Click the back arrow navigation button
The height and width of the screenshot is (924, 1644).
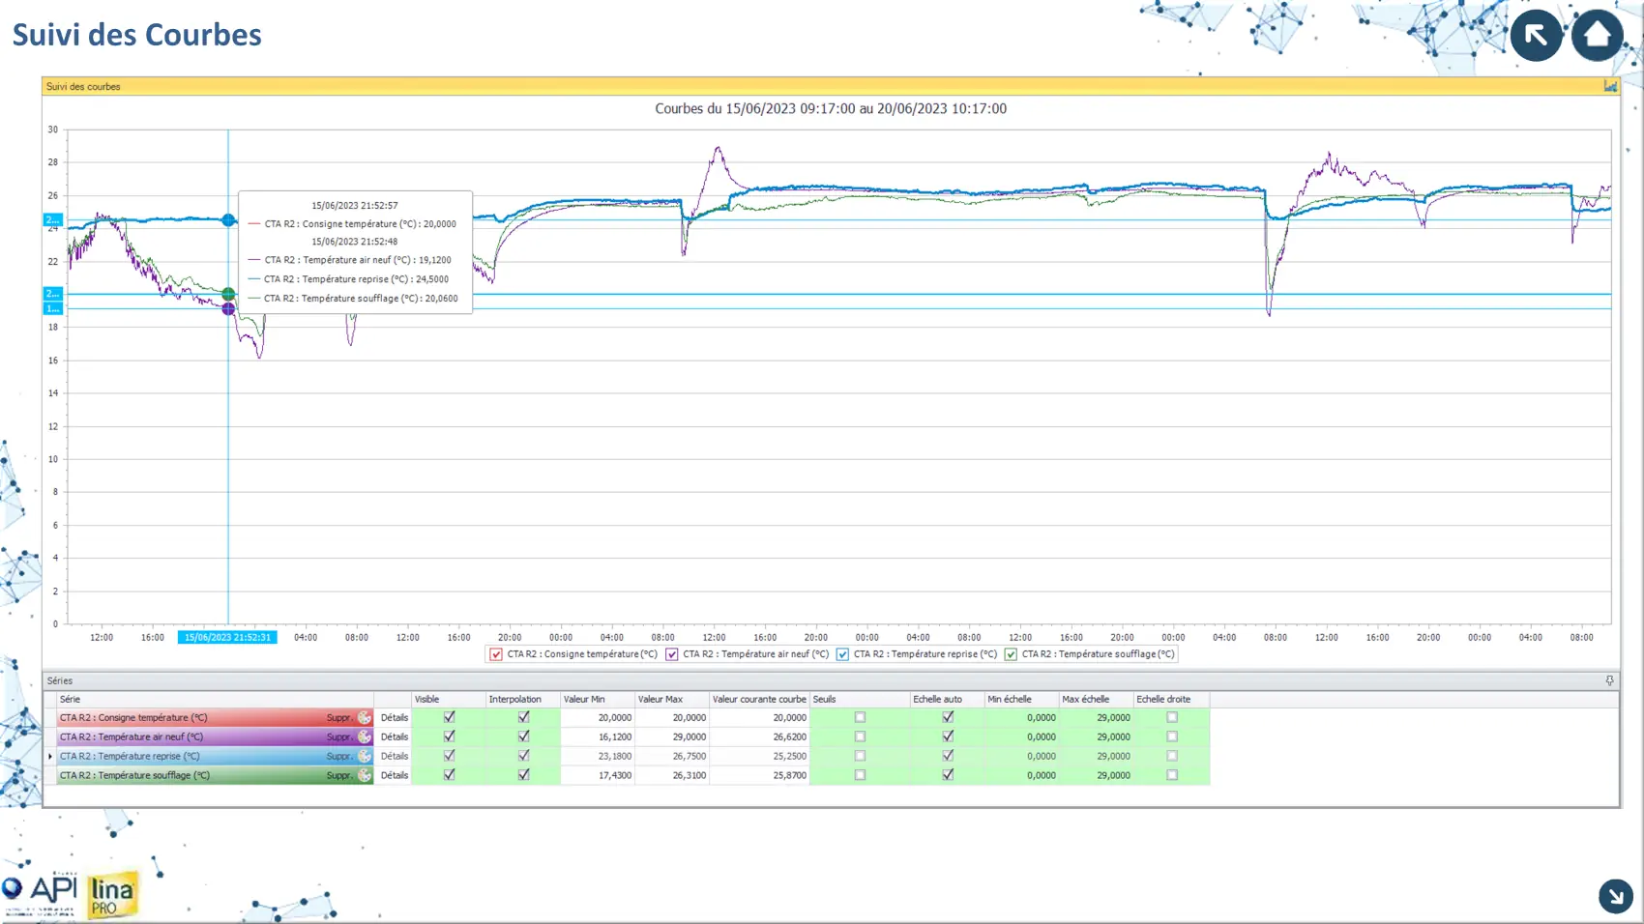click(x=1536, y=36)
